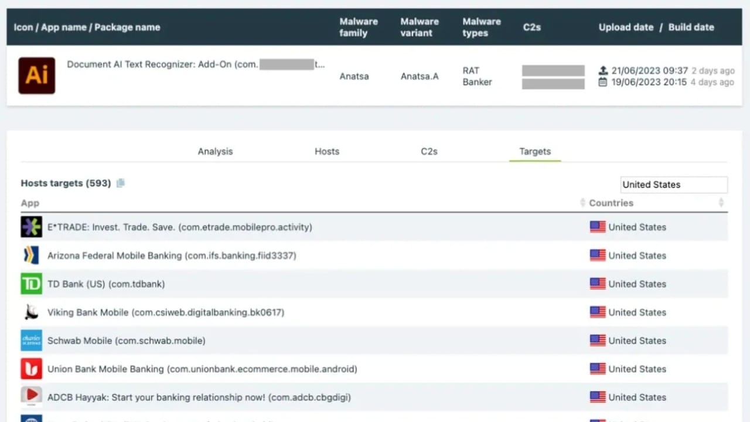Switch to the Analysis tab
The width and height of the screenshot is (750, 422).
(215, 151)
